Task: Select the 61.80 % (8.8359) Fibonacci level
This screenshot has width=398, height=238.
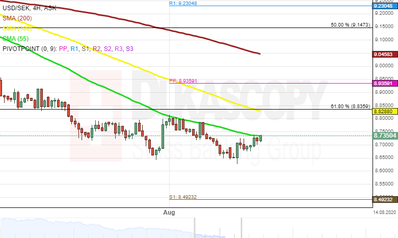Action: click(350, 106)
